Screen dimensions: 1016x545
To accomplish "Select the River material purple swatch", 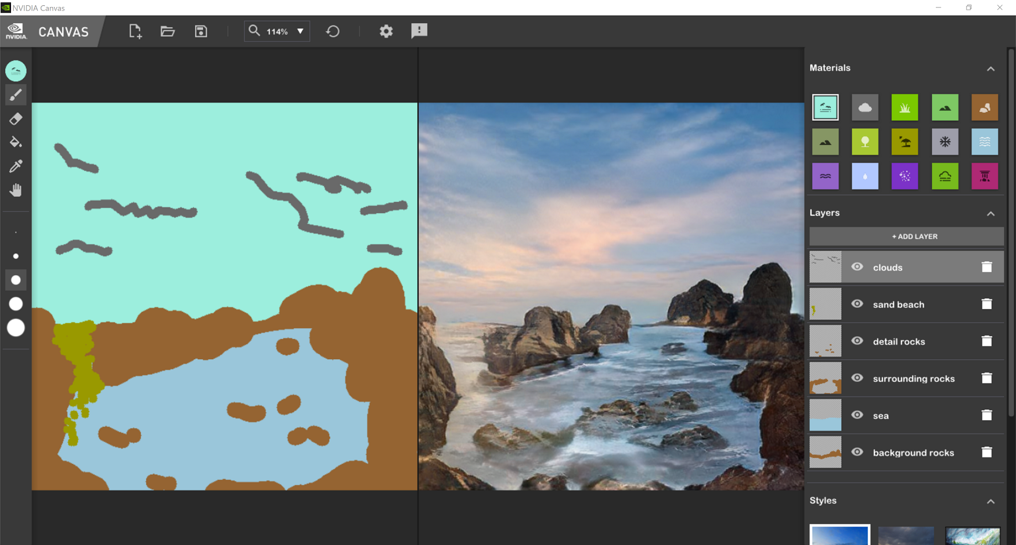I will pos(825,176).
